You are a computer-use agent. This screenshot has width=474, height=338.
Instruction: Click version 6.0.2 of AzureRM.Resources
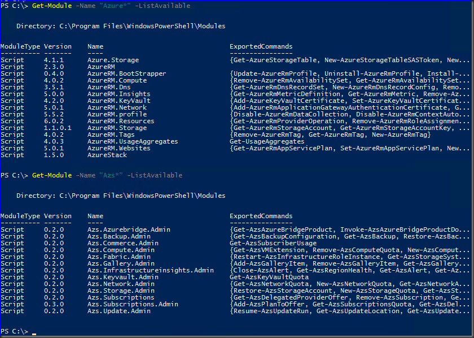coord(52,121)
